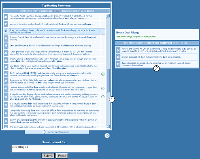Click the double-arrow next page button
The height and width of the screenshot is (159, 200).
[x=107, y=136]
